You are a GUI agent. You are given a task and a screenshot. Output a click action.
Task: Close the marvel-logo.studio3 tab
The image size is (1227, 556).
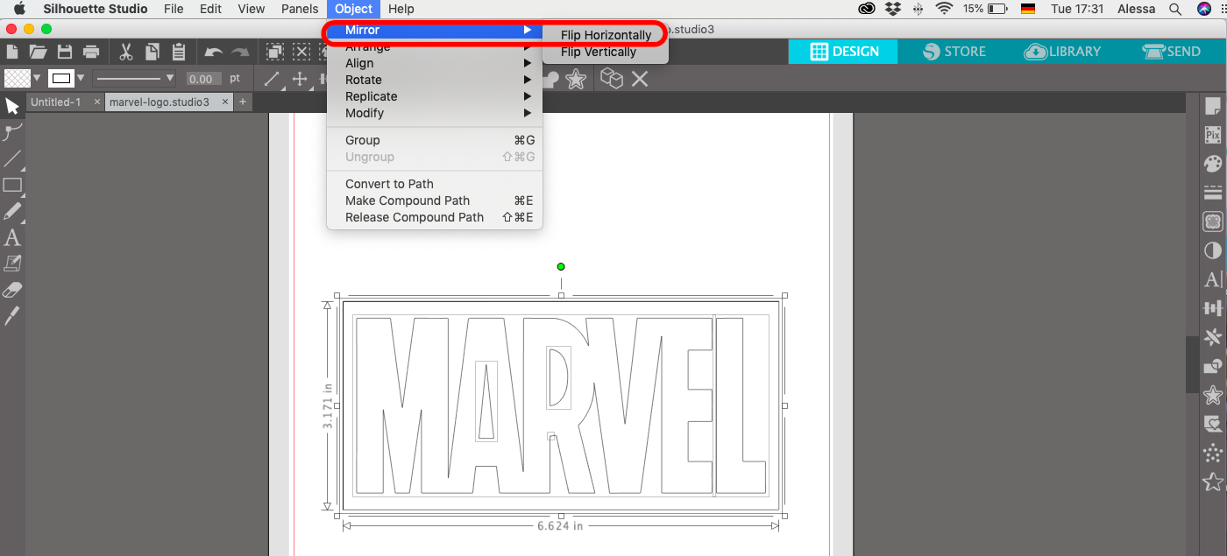click(225, 102)
